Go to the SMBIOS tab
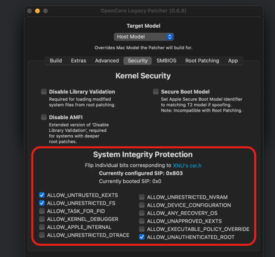Image resolution: width=275 pixels, height=257 pixels. coord(166,61)
